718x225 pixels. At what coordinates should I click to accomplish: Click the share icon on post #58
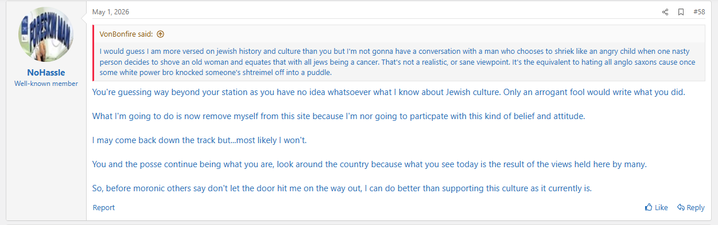click(665, 12)
